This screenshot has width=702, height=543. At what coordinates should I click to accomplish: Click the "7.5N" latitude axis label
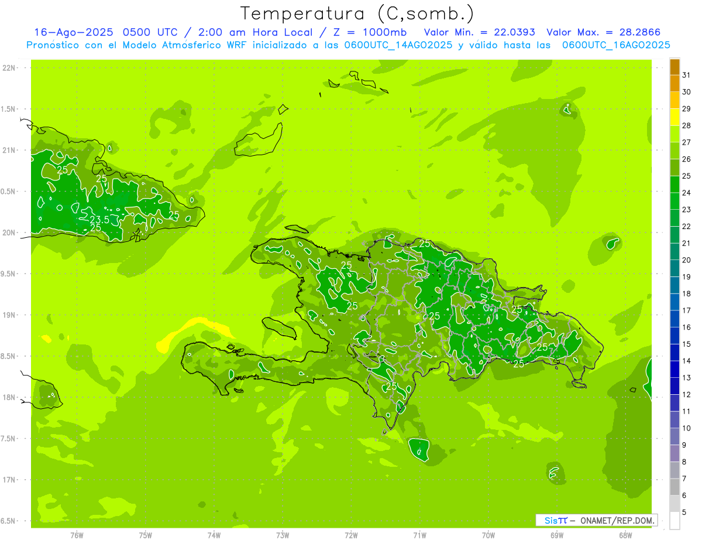click(x=9, y=439)
